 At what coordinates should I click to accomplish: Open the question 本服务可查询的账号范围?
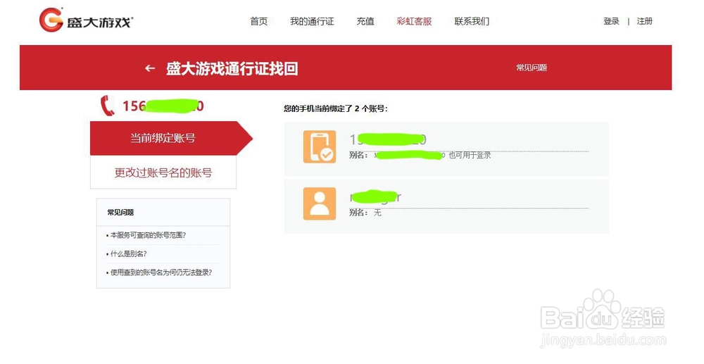(146, 235)
